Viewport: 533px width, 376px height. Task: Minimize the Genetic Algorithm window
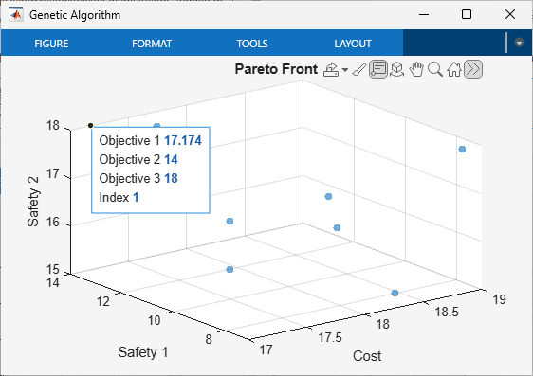tap(424, 14)
